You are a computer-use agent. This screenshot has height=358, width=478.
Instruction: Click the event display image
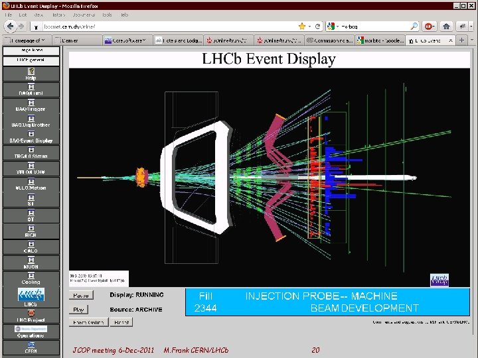coord(270,178)
